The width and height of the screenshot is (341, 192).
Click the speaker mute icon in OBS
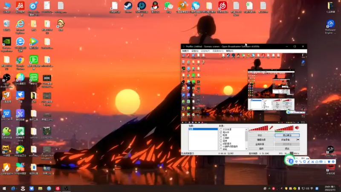pos(297,128)
